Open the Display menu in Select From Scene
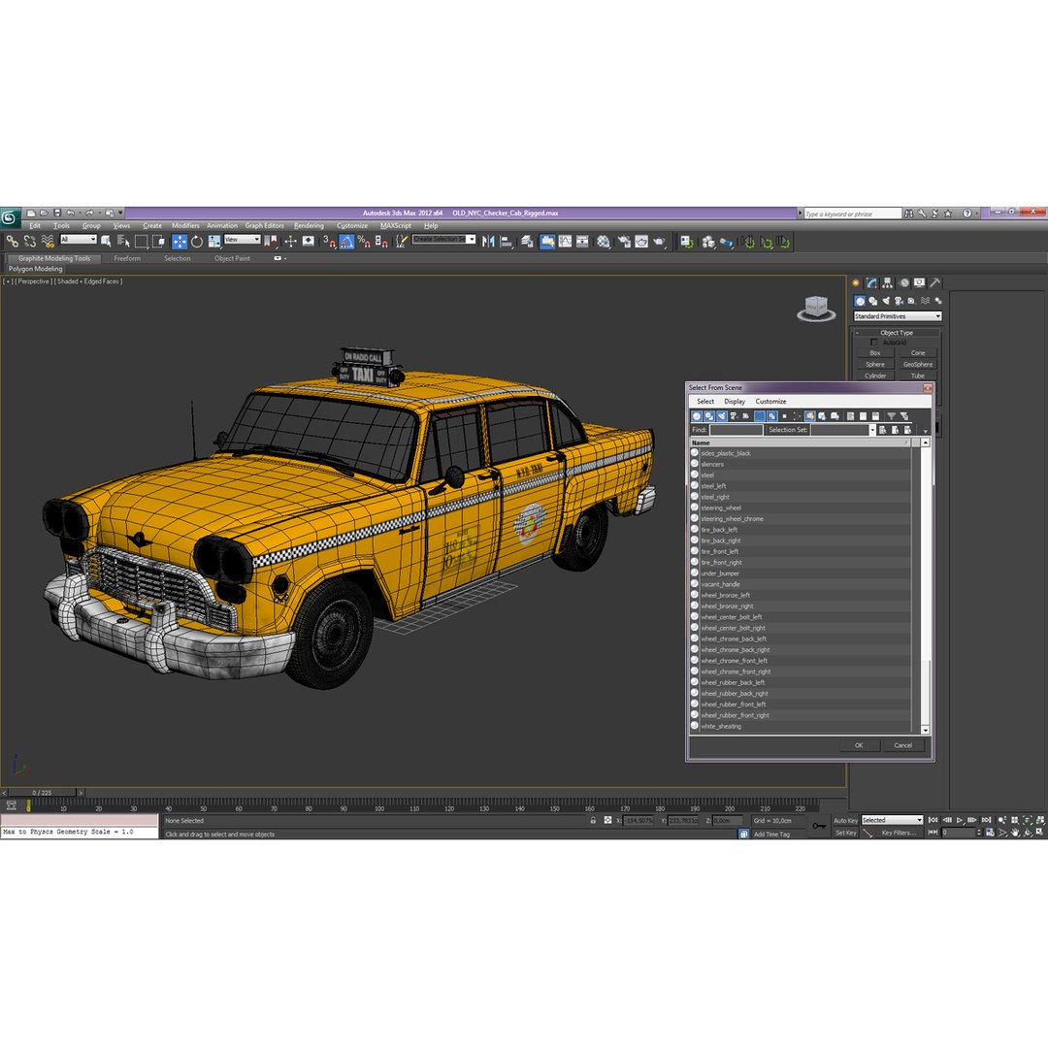The height and width of the screenshot is (1048, 1048). click(735, 401)
